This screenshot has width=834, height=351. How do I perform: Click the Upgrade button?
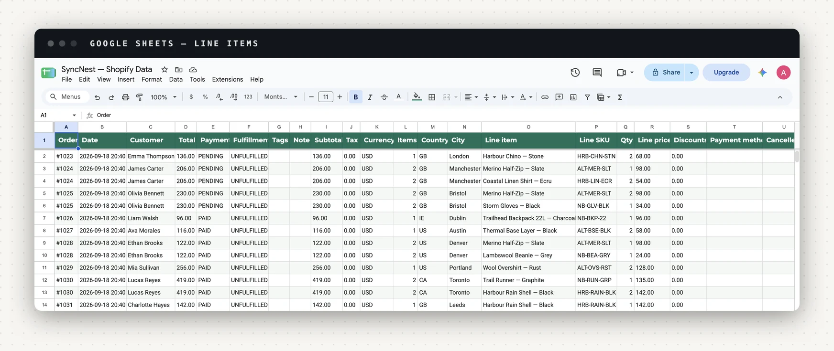pyautogui.click(x=726, y=73)
